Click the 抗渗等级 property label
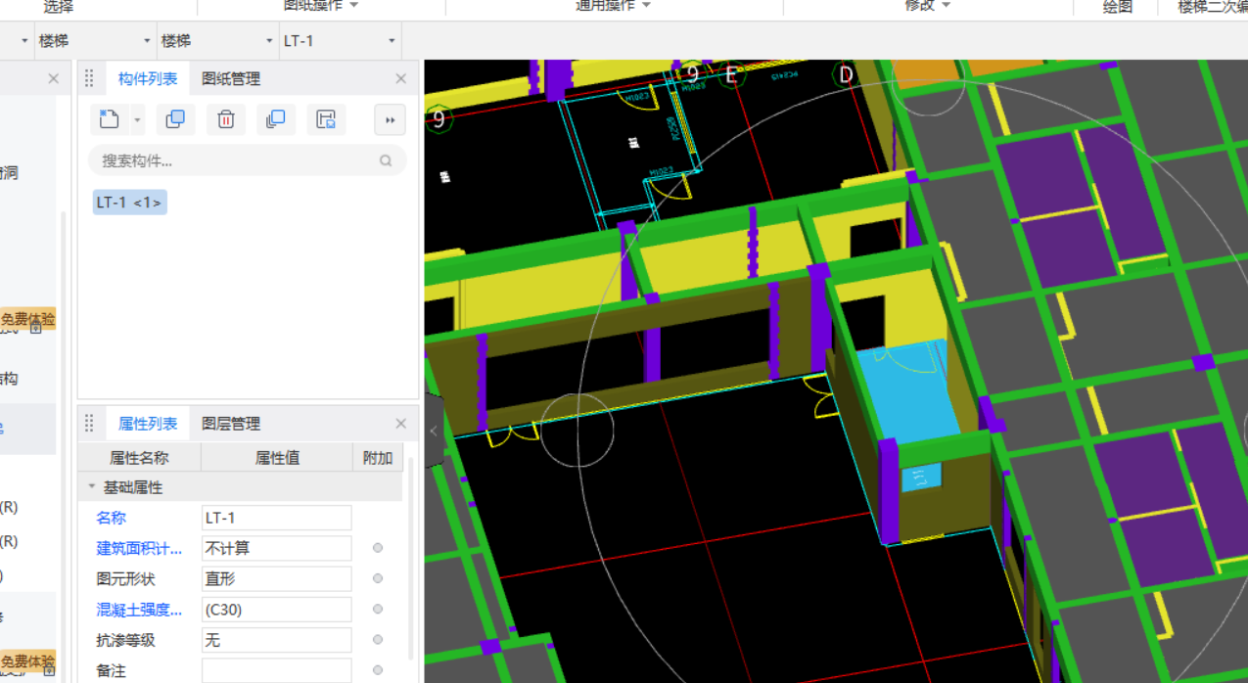 [x=125, y=640]
